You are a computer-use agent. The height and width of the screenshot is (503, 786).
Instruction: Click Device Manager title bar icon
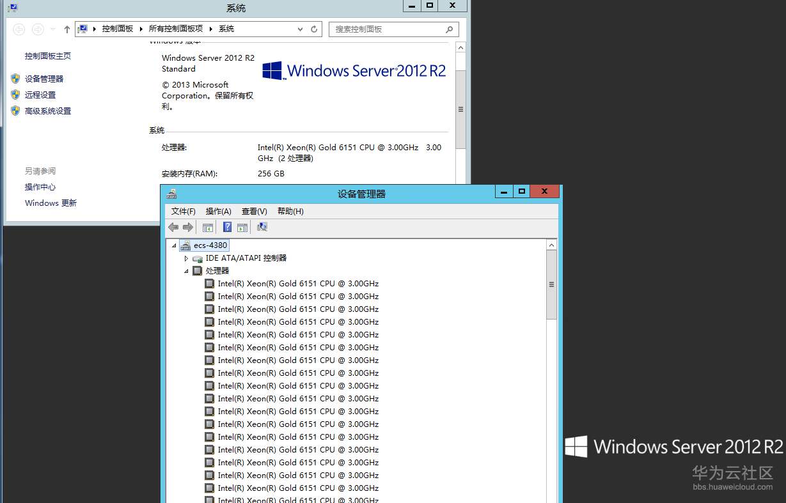pos(171,194)
